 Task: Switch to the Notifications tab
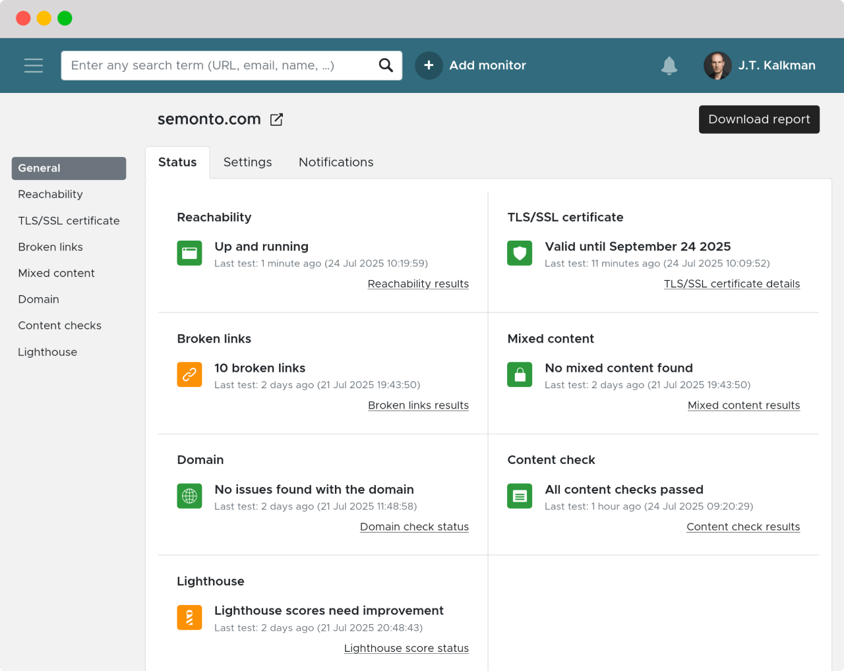click(x=336, y=162)
